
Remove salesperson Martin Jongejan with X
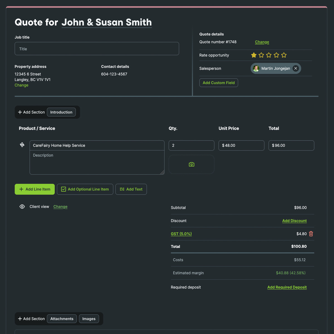[296, 68]
